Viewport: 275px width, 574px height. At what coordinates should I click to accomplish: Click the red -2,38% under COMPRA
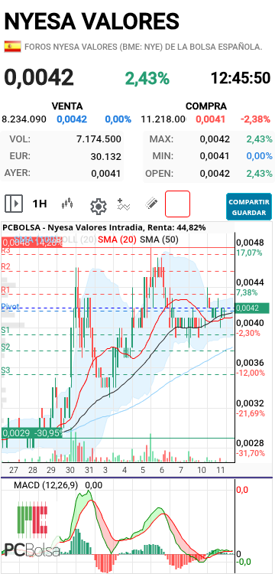pos(256,119)
